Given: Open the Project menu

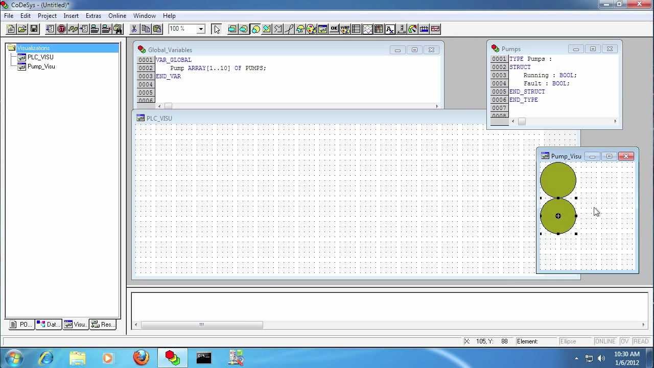Looking at the screenshot, I should click(47, 16).
